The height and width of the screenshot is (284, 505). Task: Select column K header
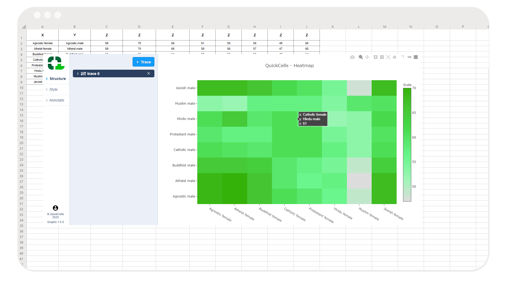tap(332, 27)
